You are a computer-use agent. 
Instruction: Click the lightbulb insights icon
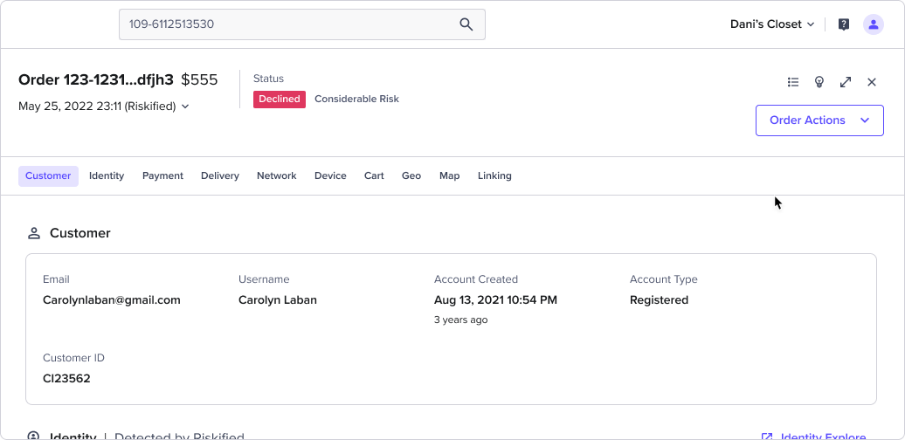[819, 82]
